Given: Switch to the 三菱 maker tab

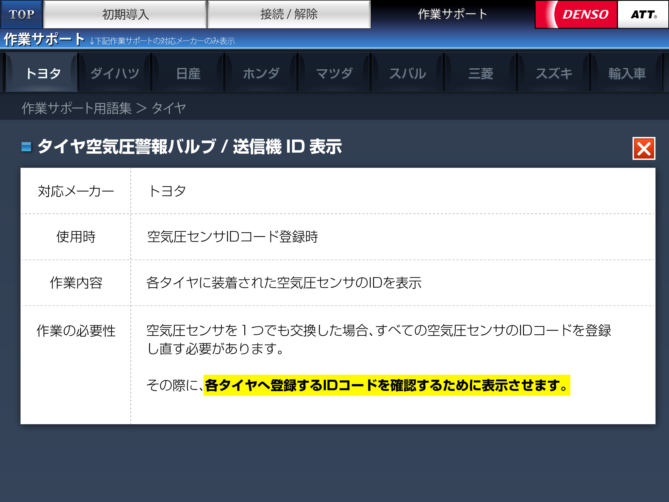Looking at the screenshot, I should click(481, 73).
